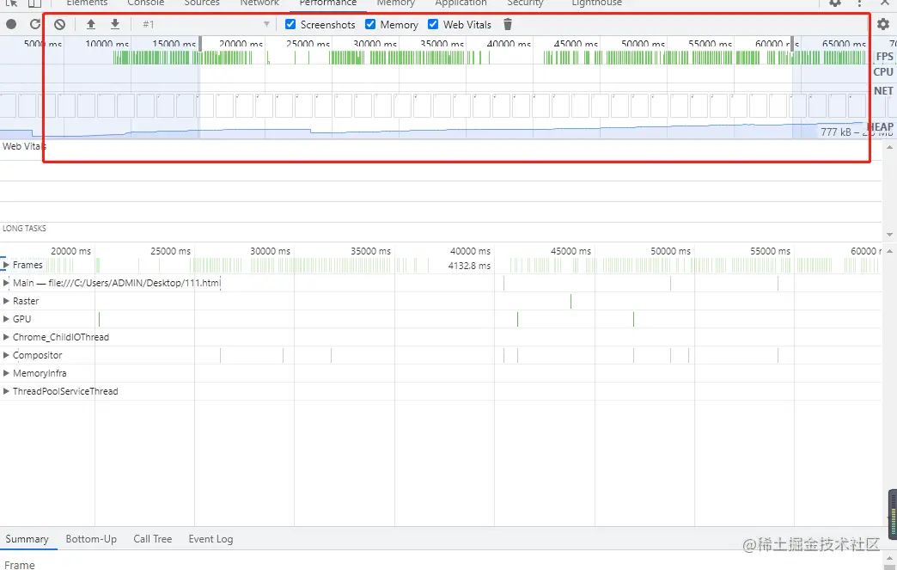The height and width of the screenshot is (570, 897).
Task: Click the FPS overview label
Action: (x=884, y=56)
